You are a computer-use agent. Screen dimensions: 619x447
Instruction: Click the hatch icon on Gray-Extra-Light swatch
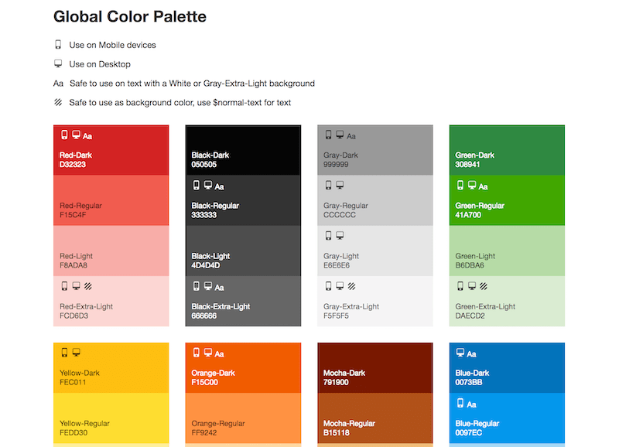point(350,286)
